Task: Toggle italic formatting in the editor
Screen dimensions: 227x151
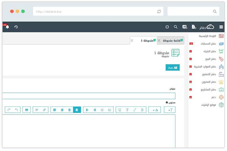Action: point(135,110)
